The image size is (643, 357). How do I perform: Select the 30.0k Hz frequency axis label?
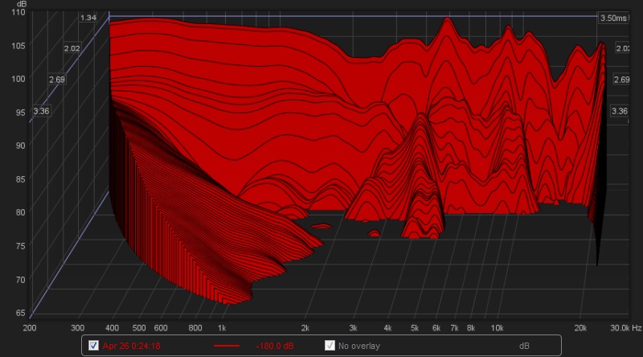coord(626,328)
